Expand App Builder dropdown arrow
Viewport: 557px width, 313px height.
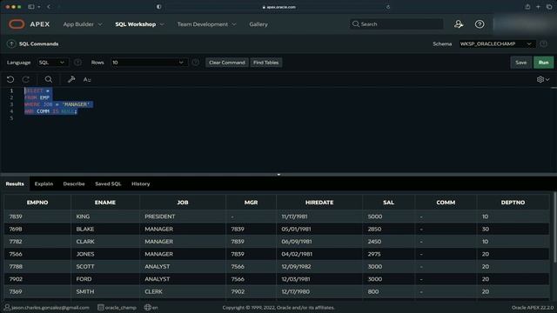click(x=100, y=24)
